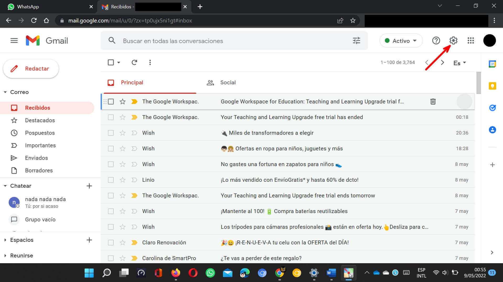The image size is (503, 282).
Task: Open the Recibidos inbox folder
Action: pyautogui.click(x=47, y=108)
